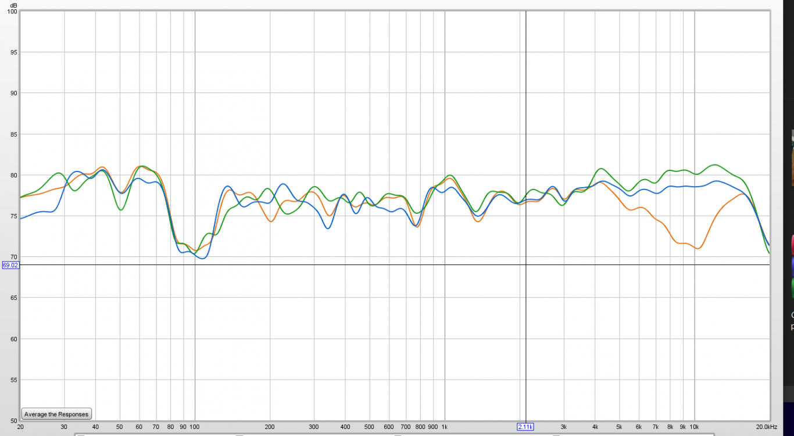Select the 2.11k frequency cursor readout
This screenshot has width=794, height=436.
tap(525, 427)
